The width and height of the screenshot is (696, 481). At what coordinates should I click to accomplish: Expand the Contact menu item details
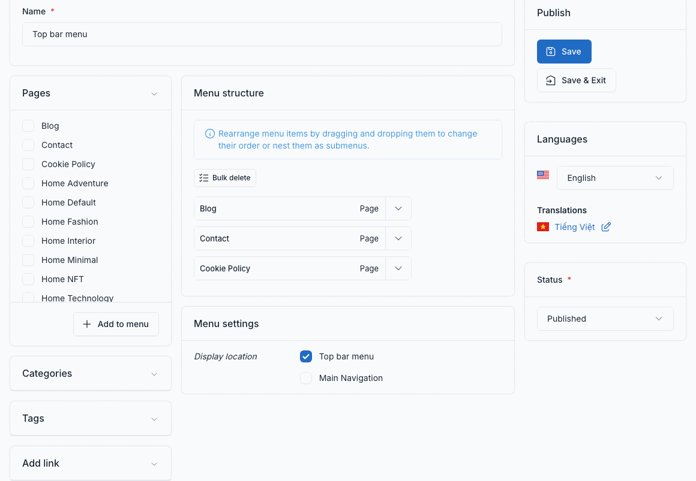(x=398, y=238)
